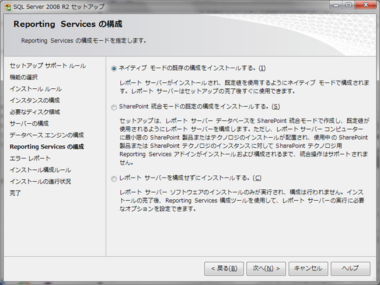The image size is (380, 285).
Task: Click the キャンセル button
Action: pyautogui.click(x=308, y=269)
